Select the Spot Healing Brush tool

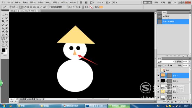(3, 25)
